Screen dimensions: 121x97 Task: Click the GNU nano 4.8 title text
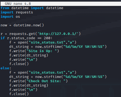(x=18, y=4)
